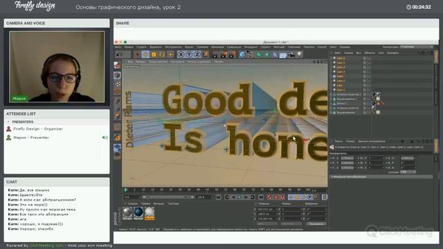
Task: Click the green current-frame timeline marker
Action: pos(126,190)
